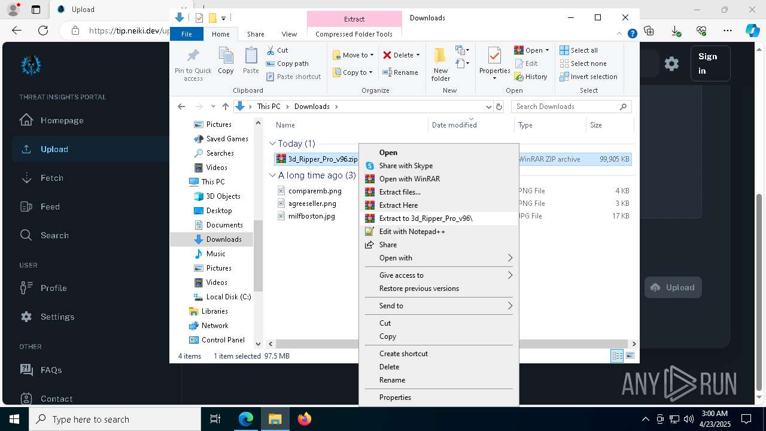Click the Paste ribbon icon
The image size is (766, 431).
(x=251, y=56)
